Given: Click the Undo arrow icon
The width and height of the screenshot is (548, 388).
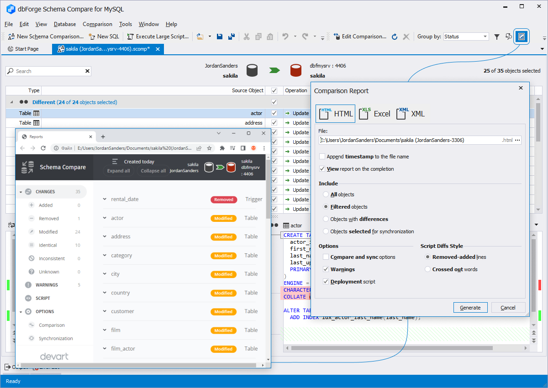Looking at the screenshot, I should click(285, 37).
